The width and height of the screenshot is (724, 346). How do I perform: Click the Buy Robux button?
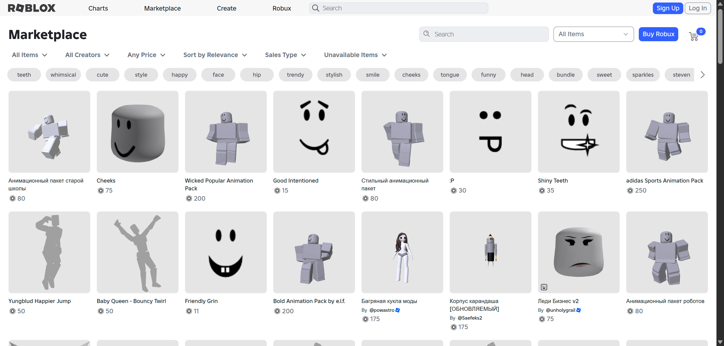(659, 34)
